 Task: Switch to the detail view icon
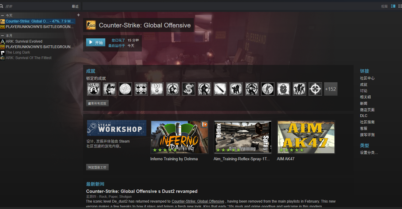[x=393, y=6]
